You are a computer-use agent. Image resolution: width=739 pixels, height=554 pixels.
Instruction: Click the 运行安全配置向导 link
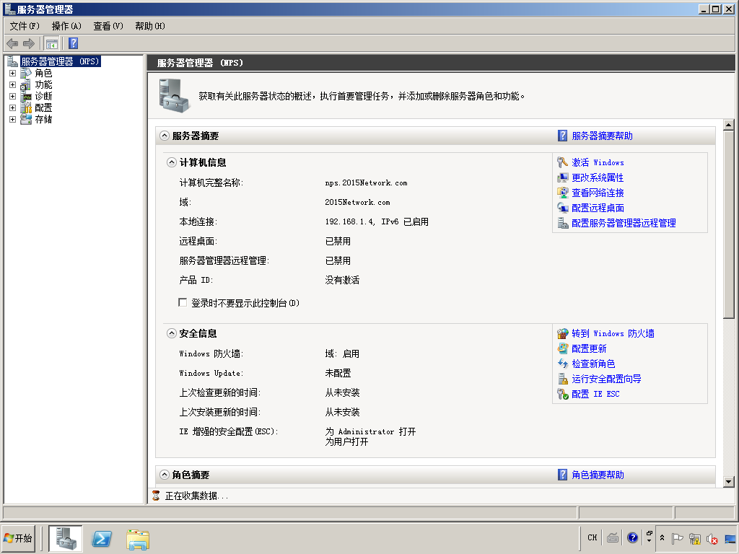click(606, 379)
